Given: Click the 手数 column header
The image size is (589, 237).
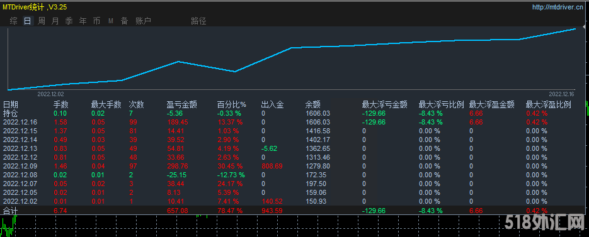Looking at the screenshot, I should 61,104.
